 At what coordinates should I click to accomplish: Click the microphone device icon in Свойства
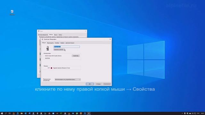pyautogui.click(x=48, y=48)
